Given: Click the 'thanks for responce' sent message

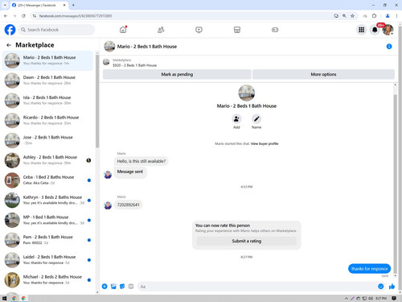Looking at the screenshot, I should pyautogui.click(x=369, y=269).
